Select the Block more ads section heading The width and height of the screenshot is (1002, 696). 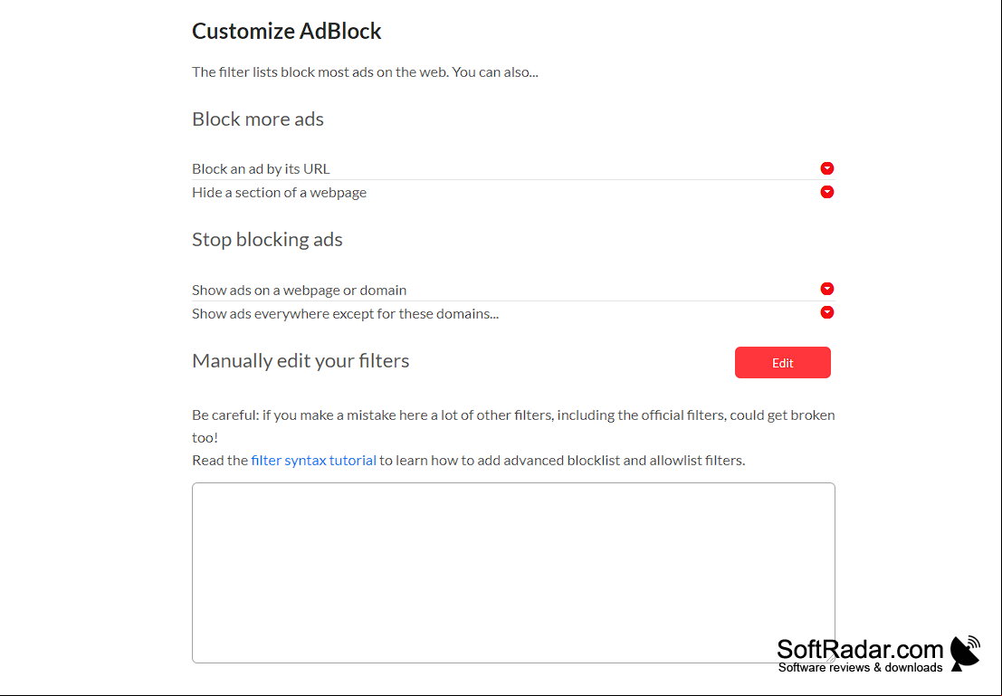tap(258, 119)
